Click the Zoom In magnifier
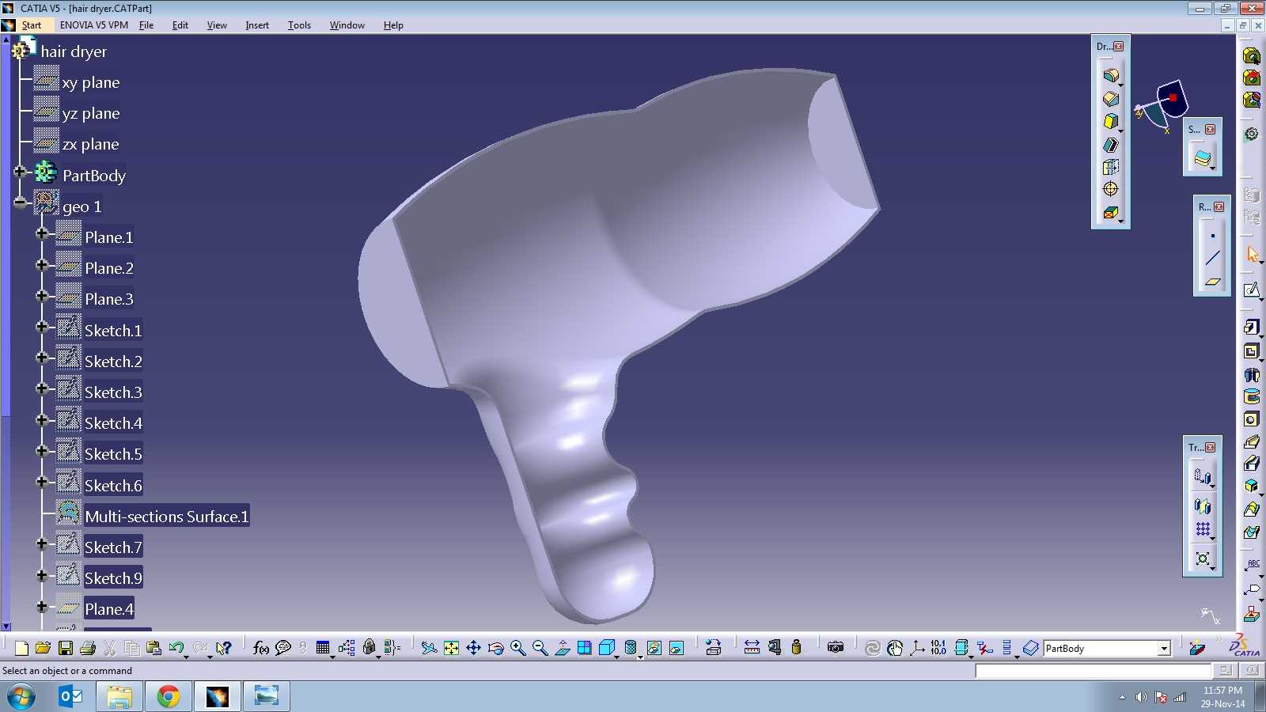 click(x=518, y=648)
